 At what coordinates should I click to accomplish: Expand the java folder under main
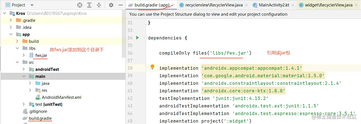pos(30,83)
